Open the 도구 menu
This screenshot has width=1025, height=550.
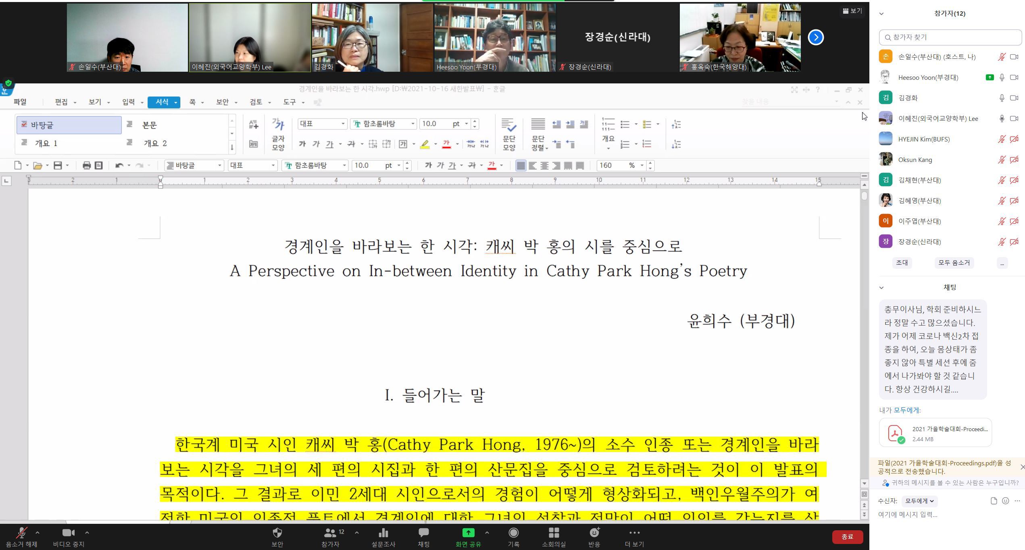coord(290,102)
